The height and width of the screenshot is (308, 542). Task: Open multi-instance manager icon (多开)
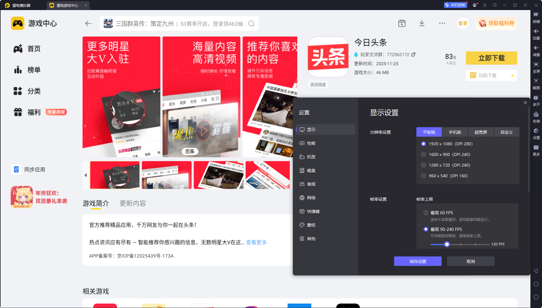coord(536,98)
